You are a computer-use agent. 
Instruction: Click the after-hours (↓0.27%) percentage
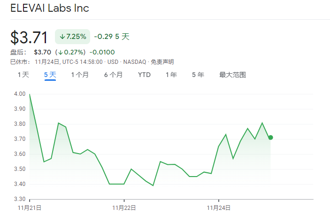[70, 52]
